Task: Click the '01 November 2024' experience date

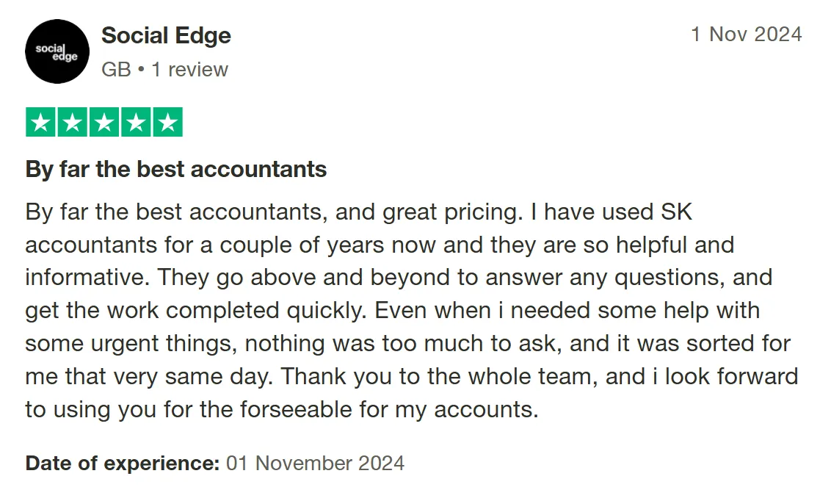Action: 316,464
